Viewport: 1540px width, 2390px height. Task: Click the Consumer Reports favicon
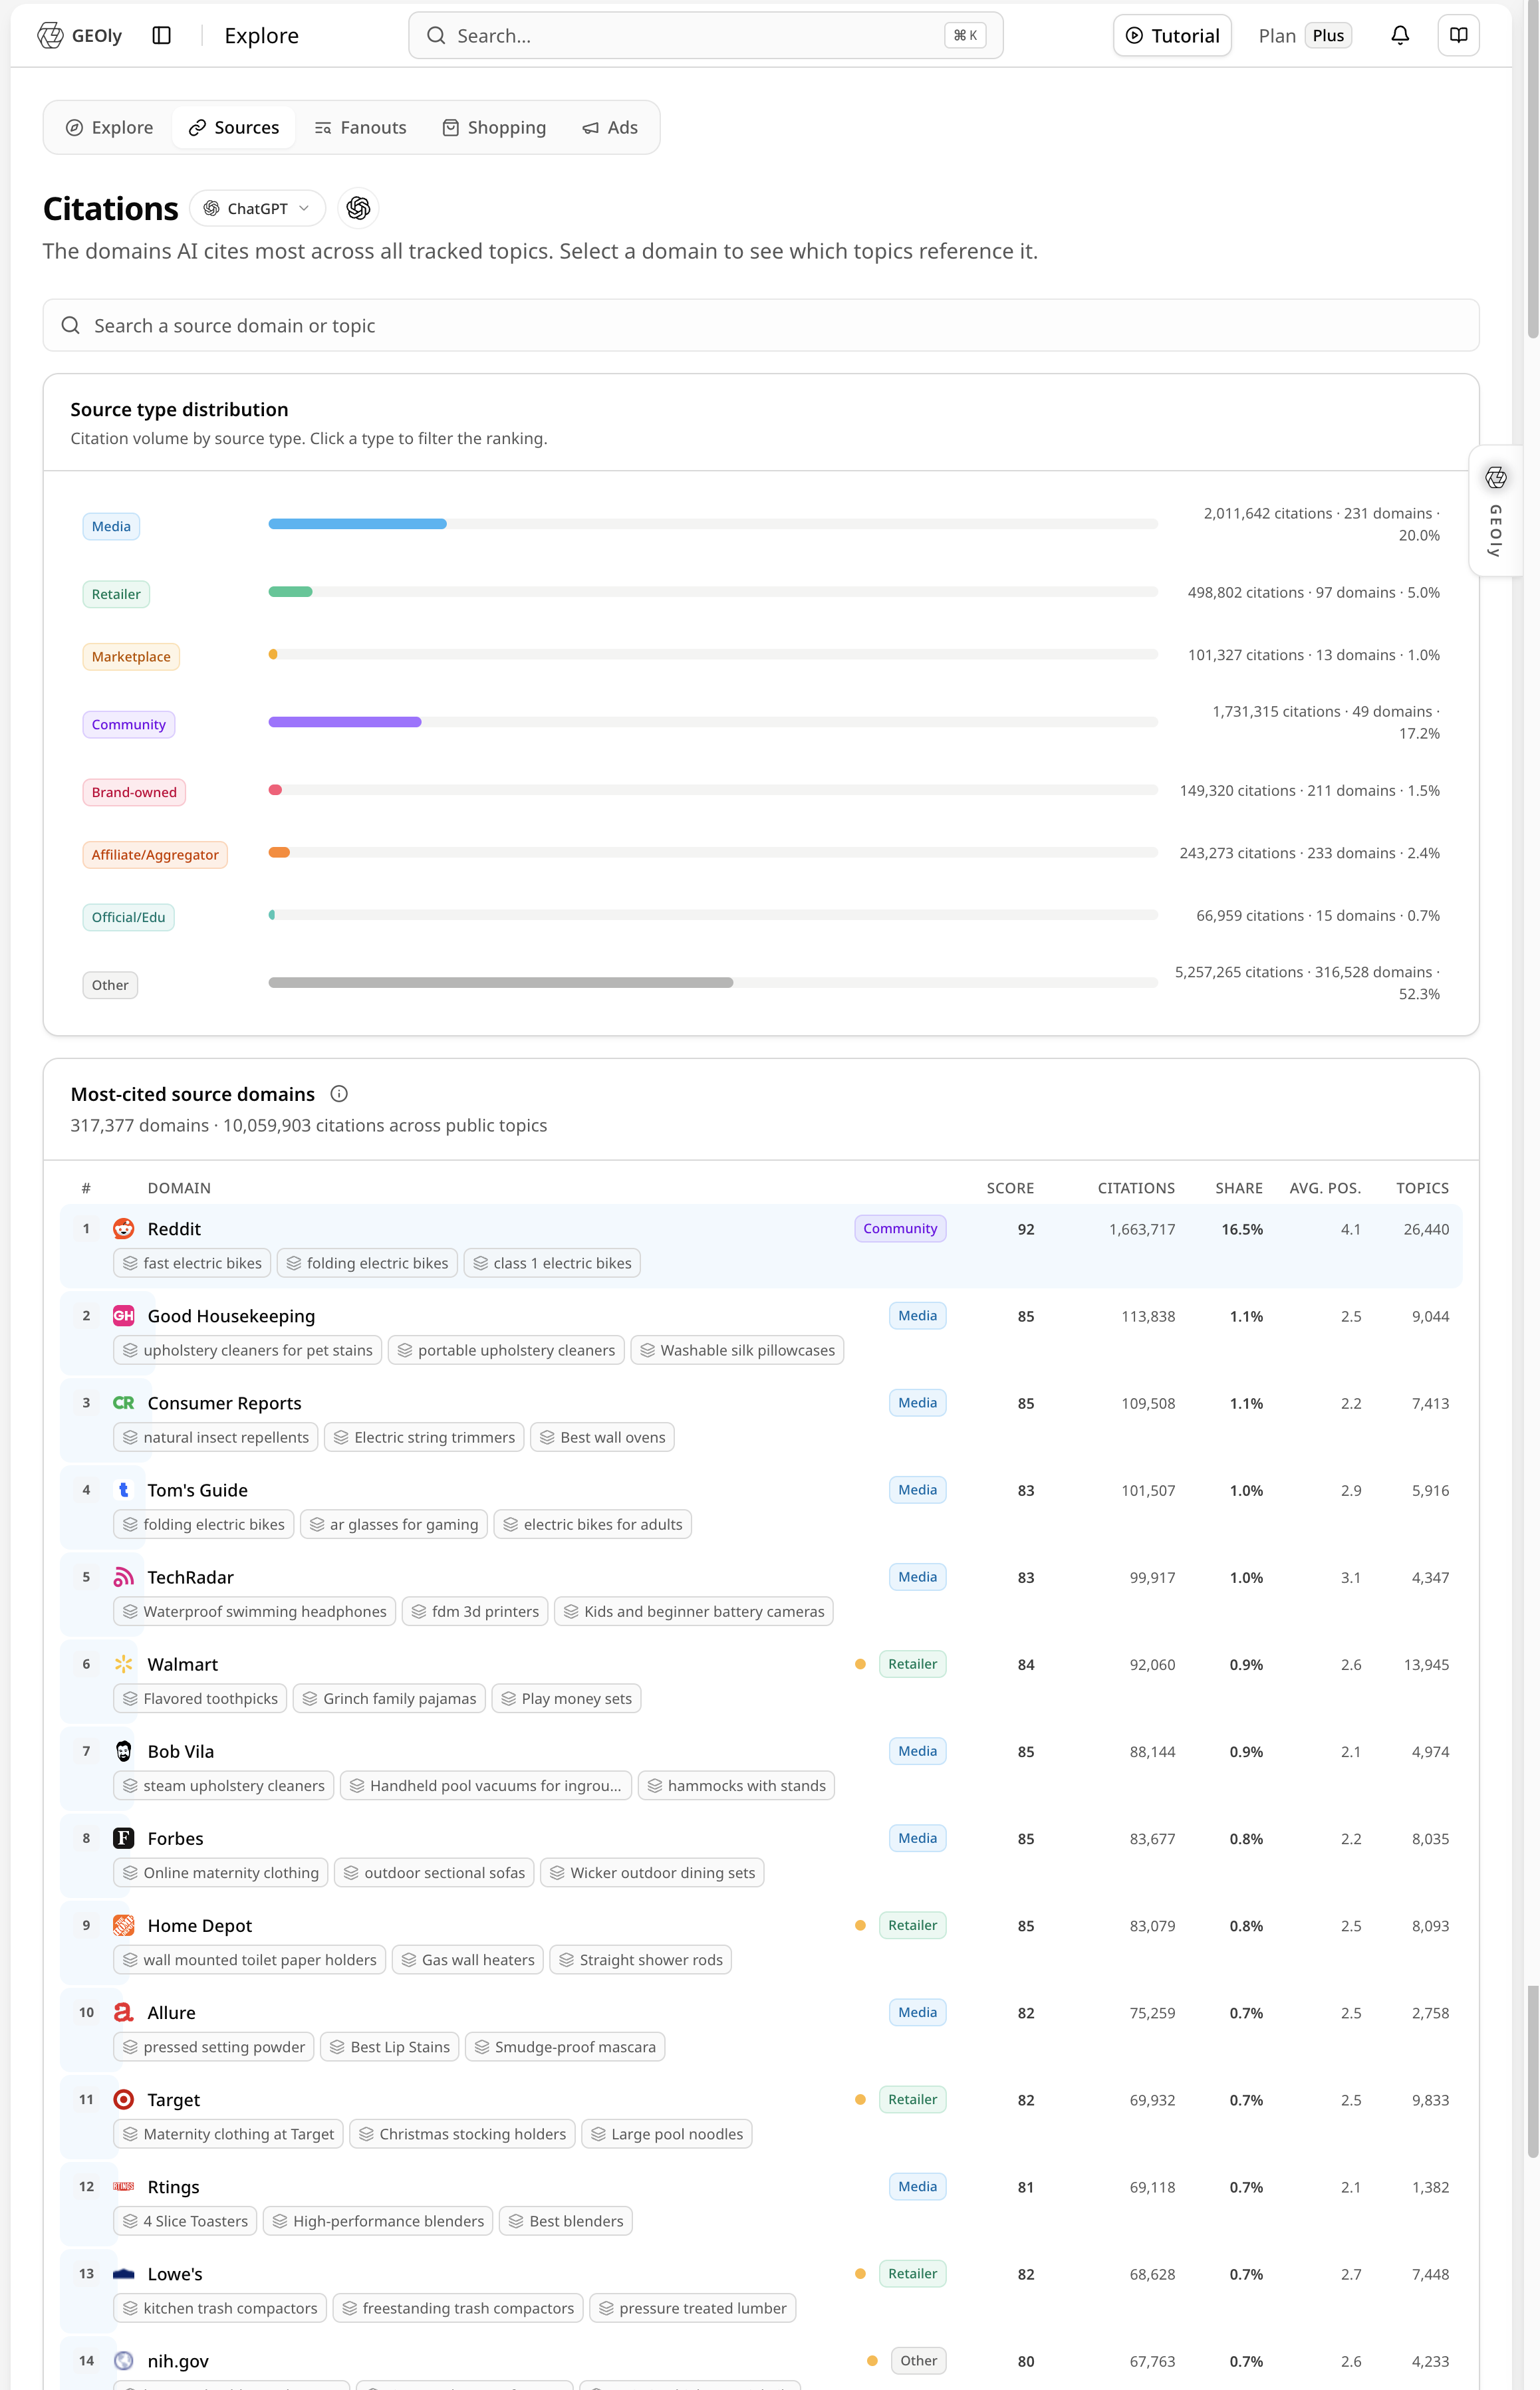[x=124, y=1402]
